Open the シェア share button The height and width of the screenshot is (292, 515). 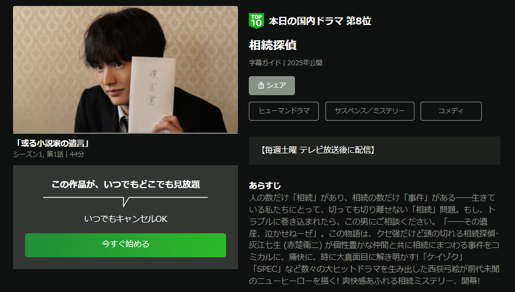coord(272,85)
